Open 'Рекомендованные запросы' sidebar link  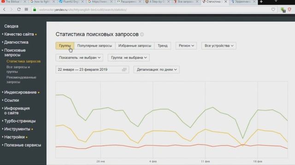coord(21,80)
